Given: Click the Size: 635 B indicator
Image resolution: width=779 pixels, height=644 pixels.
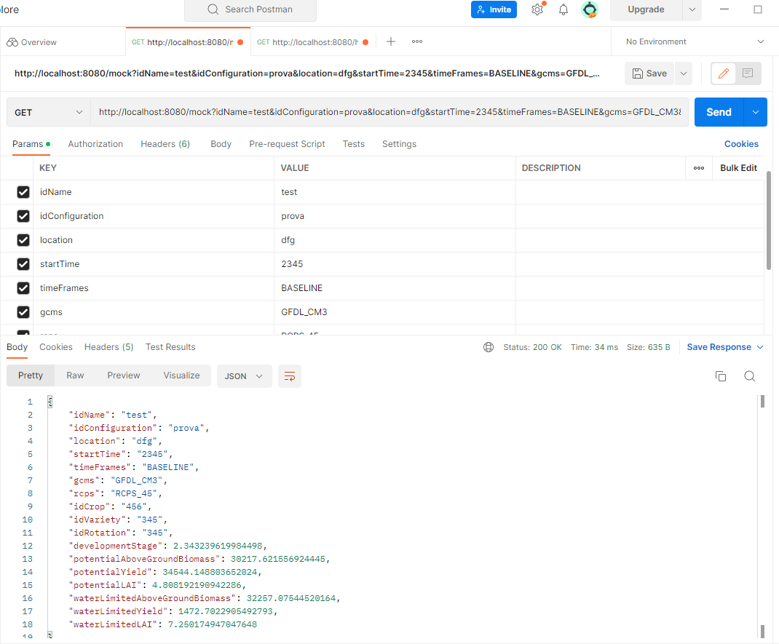Looking at the screenshot, I should [649, 347].
